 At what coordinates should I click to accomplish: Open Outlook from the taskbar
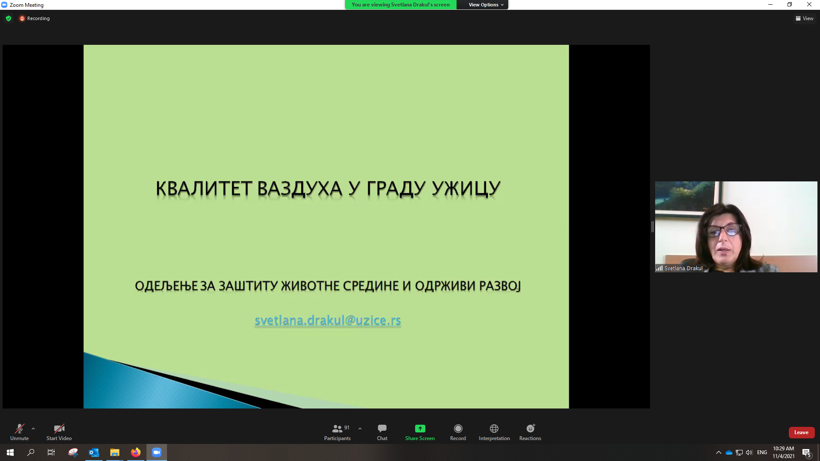[x=94, y=452]
